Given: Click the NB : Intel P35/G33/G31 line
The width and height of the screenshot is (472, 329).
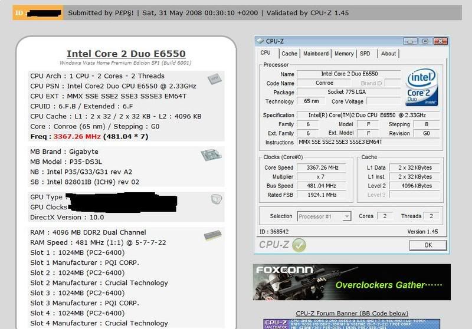Looking at the screenshot, I should (x=81, y=172).
